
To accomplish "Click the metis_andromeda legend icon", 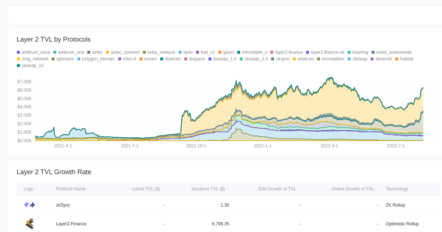I will pos(374,52).
